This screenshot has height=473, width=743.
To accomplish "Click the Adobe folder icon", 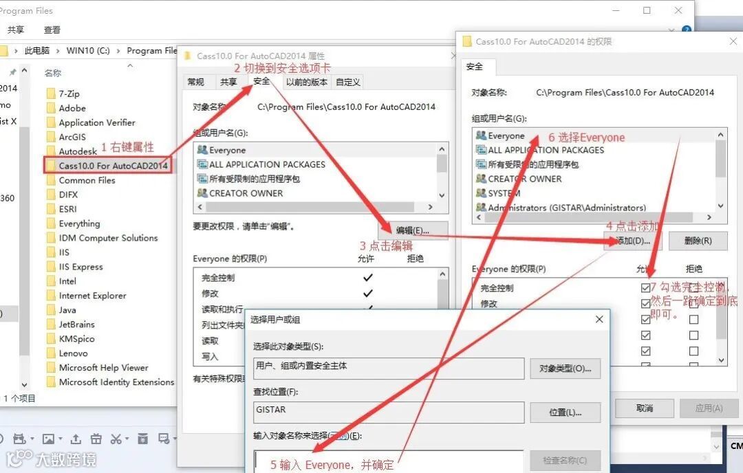I will click(x=51, y=108).
